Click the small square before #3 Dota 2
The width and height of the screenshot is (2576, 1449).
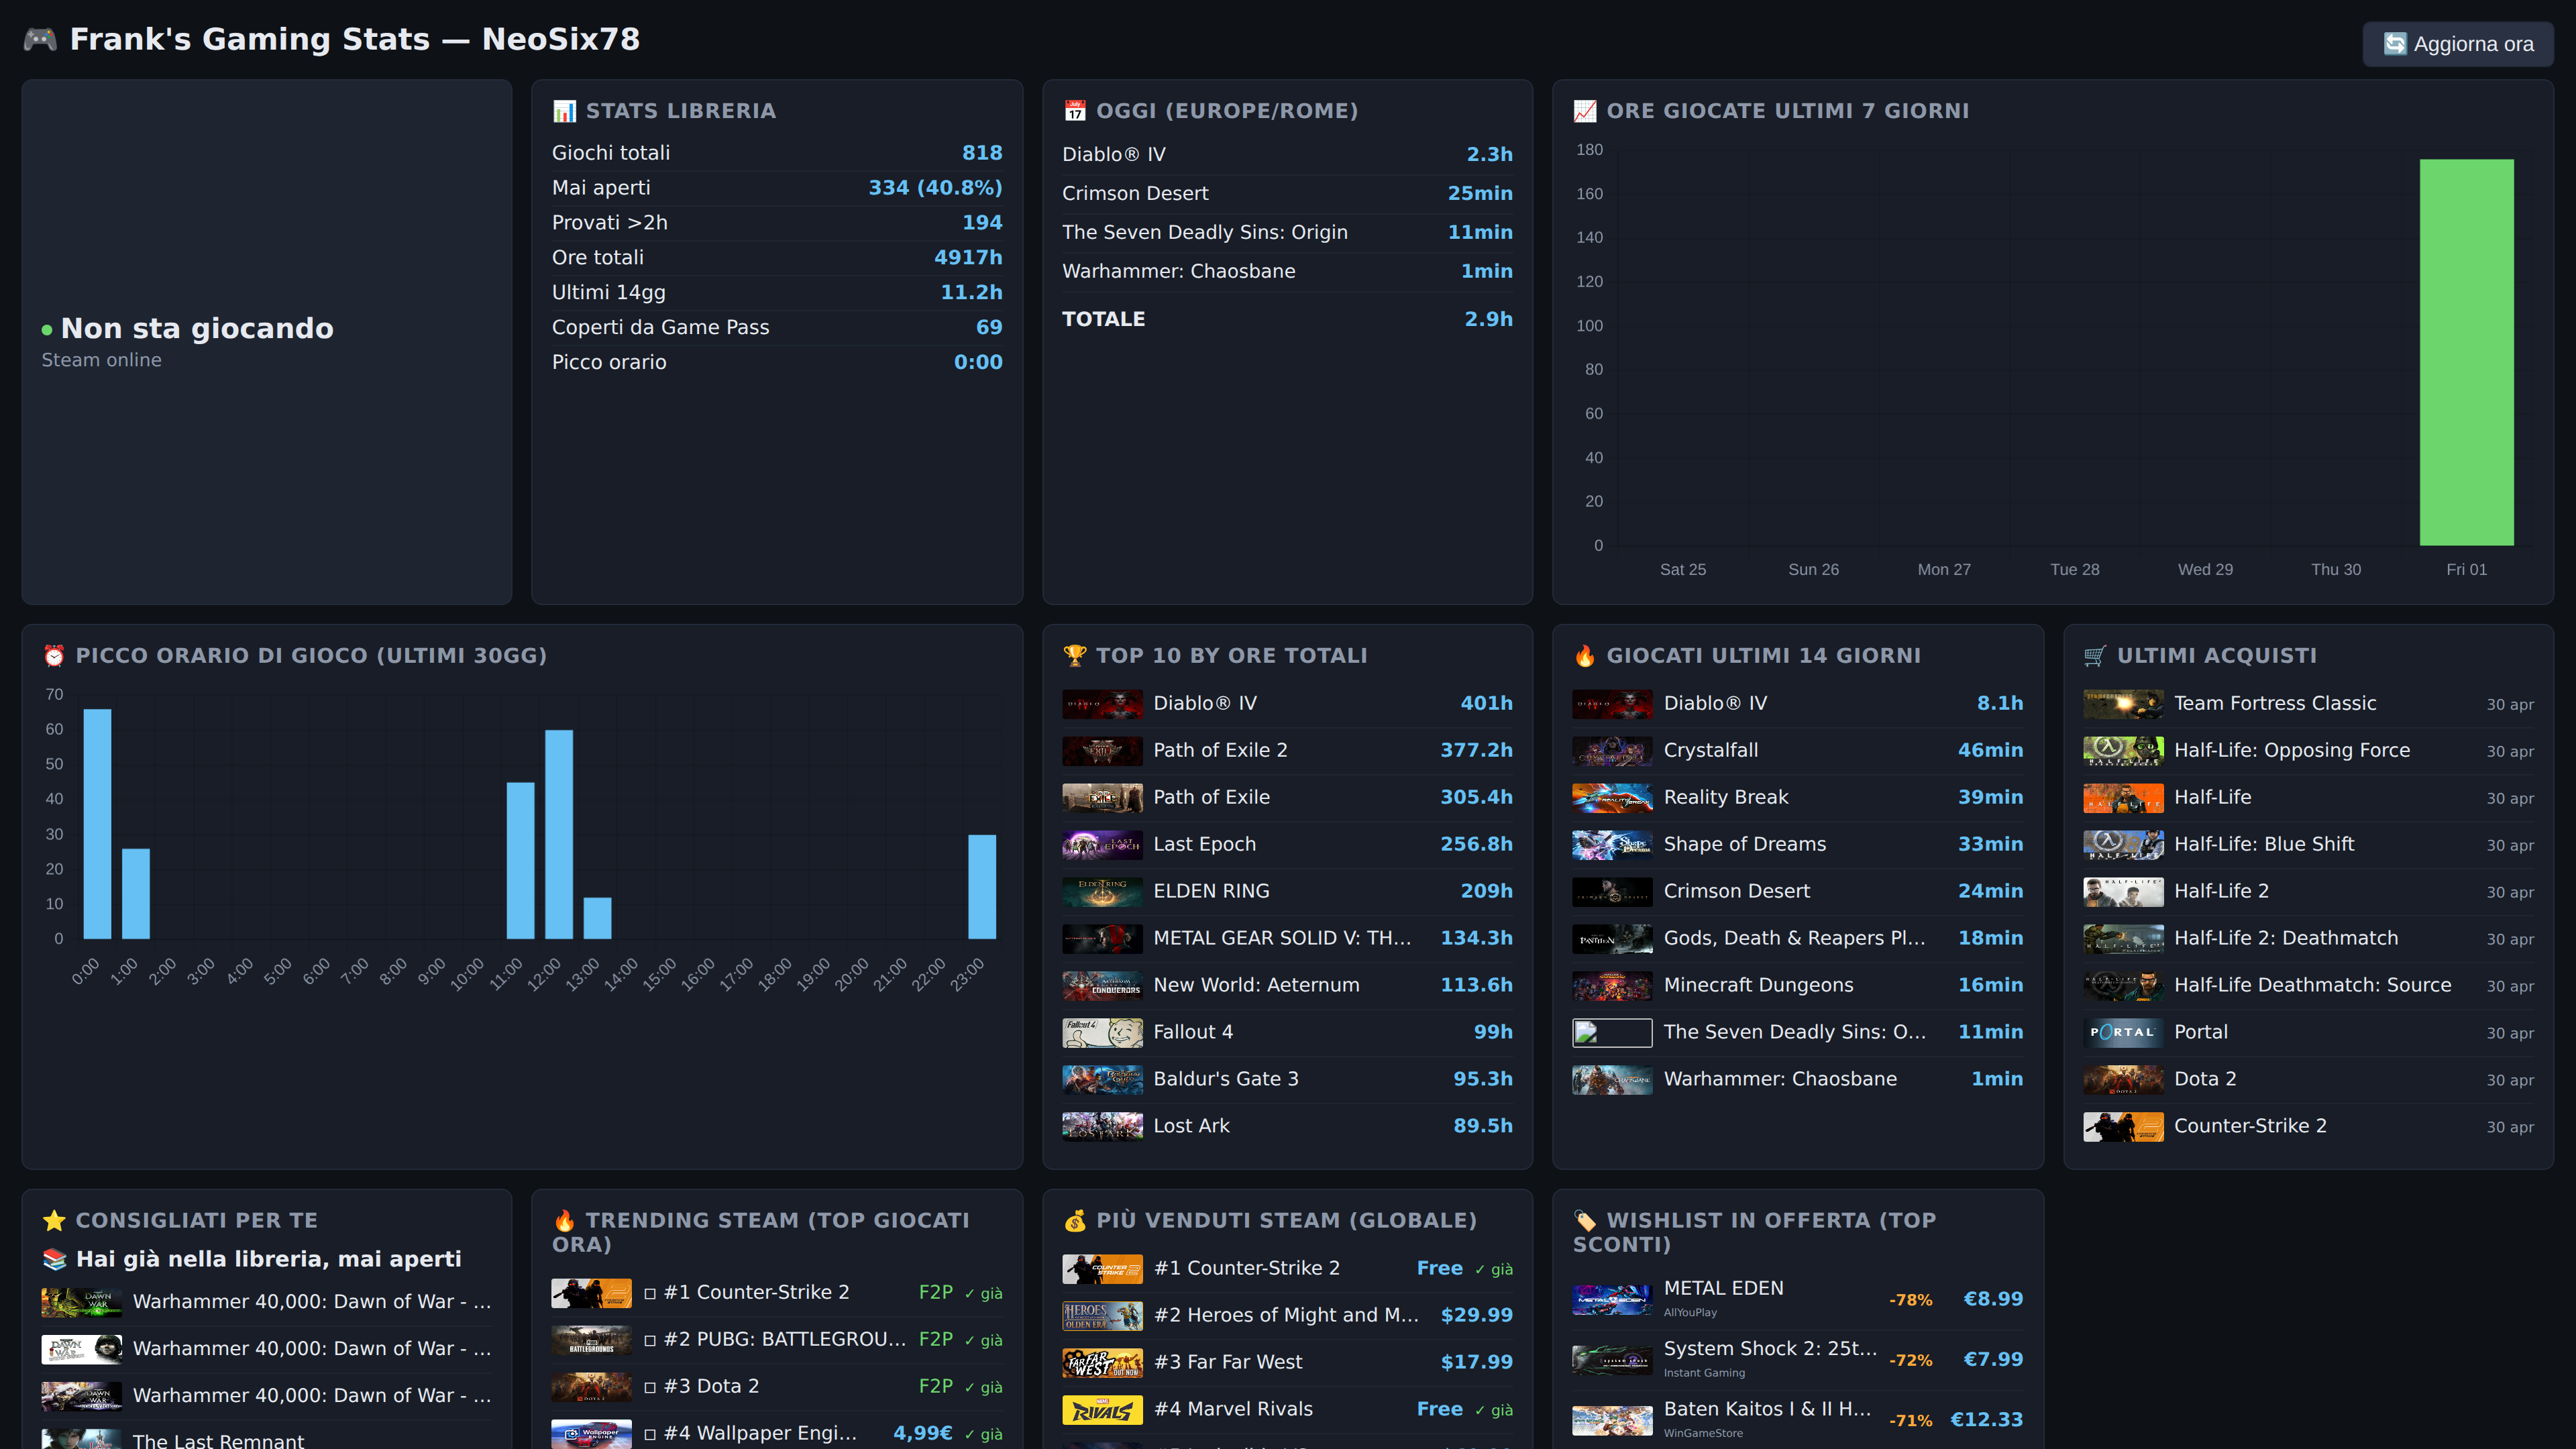pyautogui.click(x=650, y=1388)
